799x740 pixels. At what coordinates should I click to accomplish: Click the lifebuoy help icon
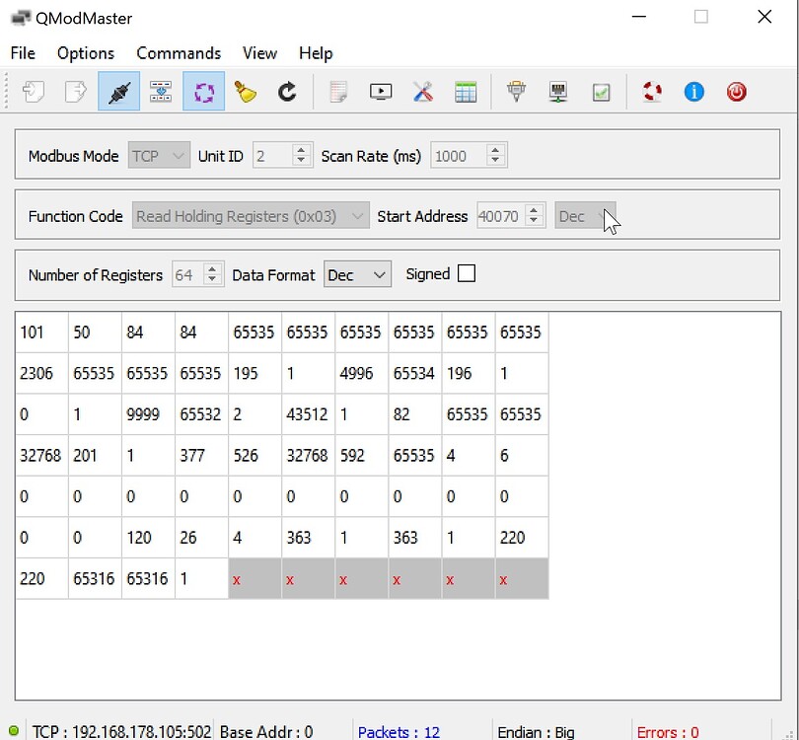[x=652, y=92]
